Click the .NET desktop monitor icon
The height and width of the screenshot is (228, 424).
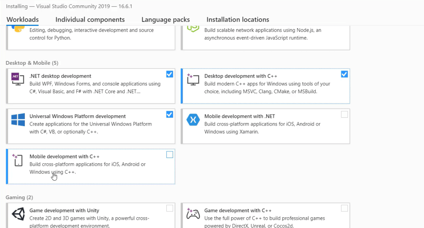(17, 79)
